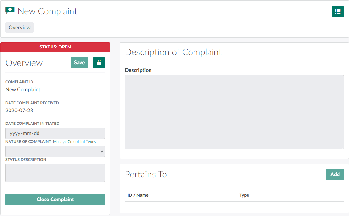Image resolution: width=349 pixels, height=216 pixels.
Task: Expand the Nature of Complaint dropdown
Action: (x=55, y=151)
